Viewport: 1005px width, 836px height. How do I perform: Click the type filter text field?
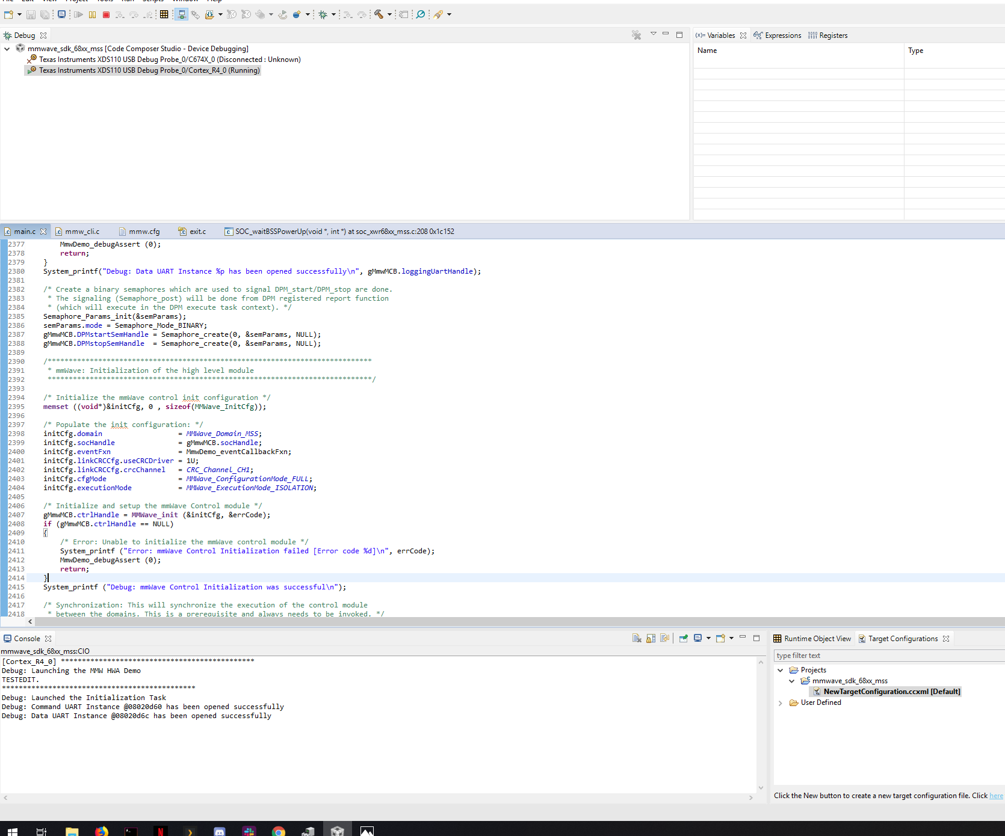(x=889, y=656)
